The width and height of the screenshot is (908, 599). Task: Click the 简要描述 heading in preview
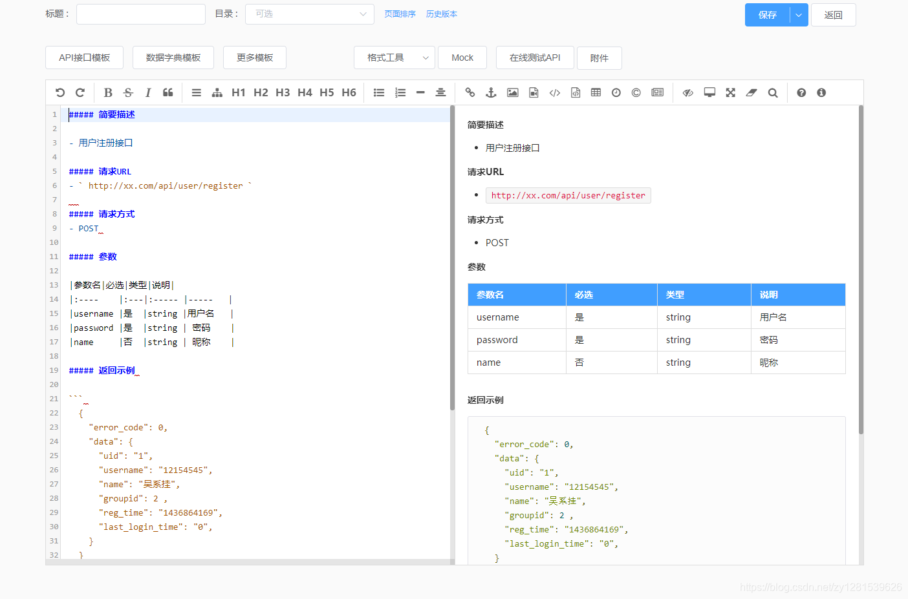486,125
